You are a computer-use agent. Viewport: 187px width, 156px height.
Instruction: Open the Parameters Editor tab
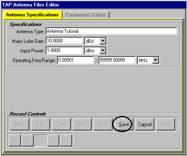(85, 15)
